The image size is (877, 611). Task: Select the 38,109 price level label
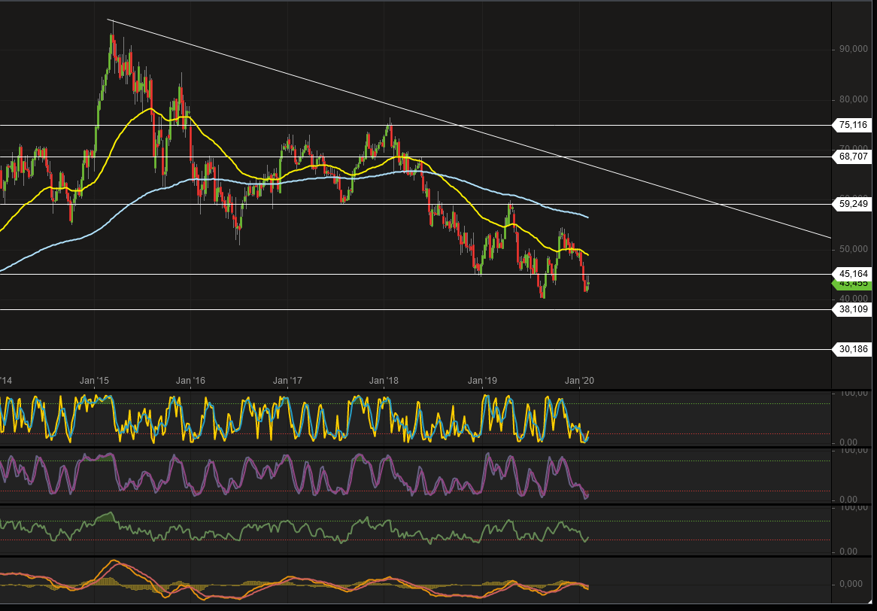(x=852, y=309)
